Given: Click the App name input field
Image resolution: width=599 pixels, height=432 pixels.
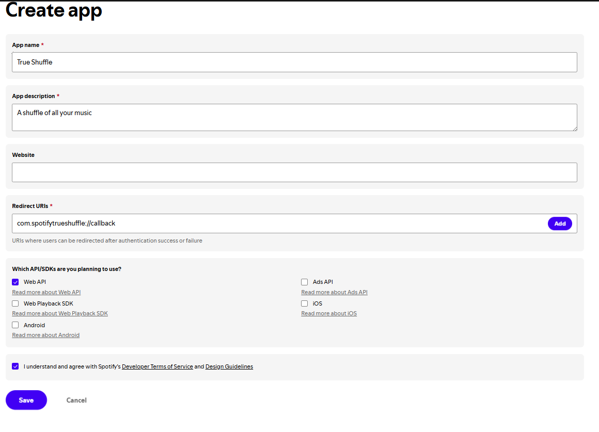Looking at the screenshot, I should pos(294,62).
